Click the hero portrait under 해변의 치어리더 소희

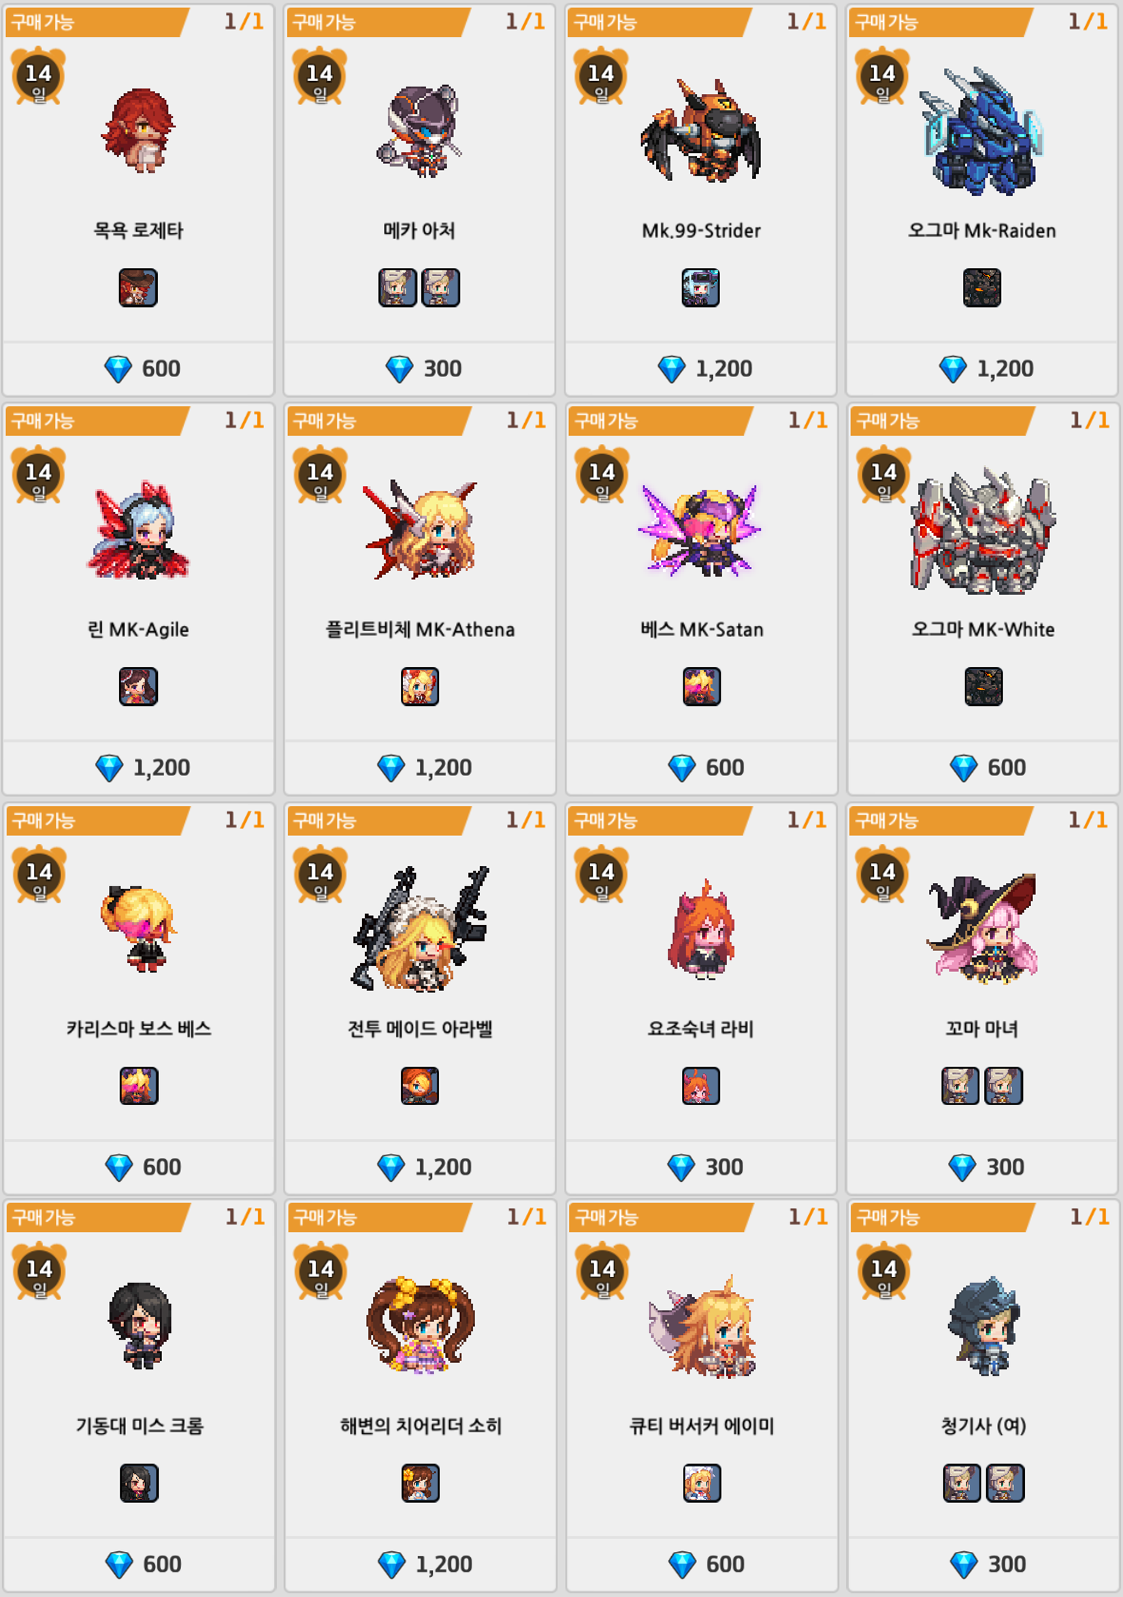pyautogui.click(x=420, y=1483)
